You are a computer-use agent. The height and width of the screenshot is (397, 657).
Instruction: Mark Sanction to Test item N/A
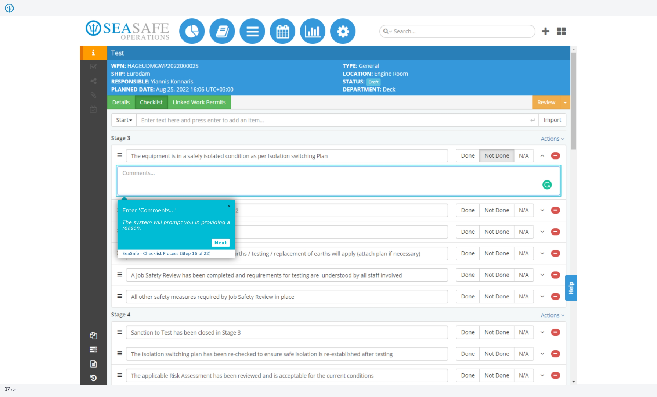tap(524, 332)
